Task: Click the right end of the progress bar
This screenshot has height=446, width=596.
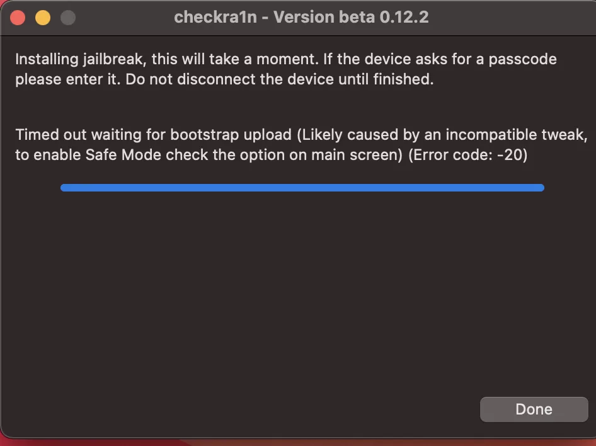Action: click(x=540, y=187)
